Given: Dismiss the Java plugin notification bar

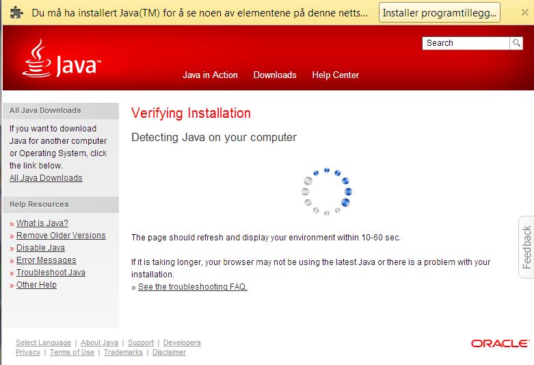Looking at the screenshot, I should (525, 12).
